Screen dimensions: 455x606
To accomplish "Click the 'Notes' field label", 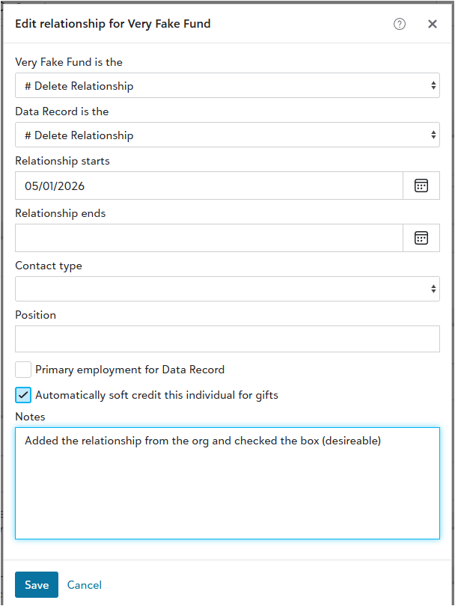I will (x=30, y=417).
